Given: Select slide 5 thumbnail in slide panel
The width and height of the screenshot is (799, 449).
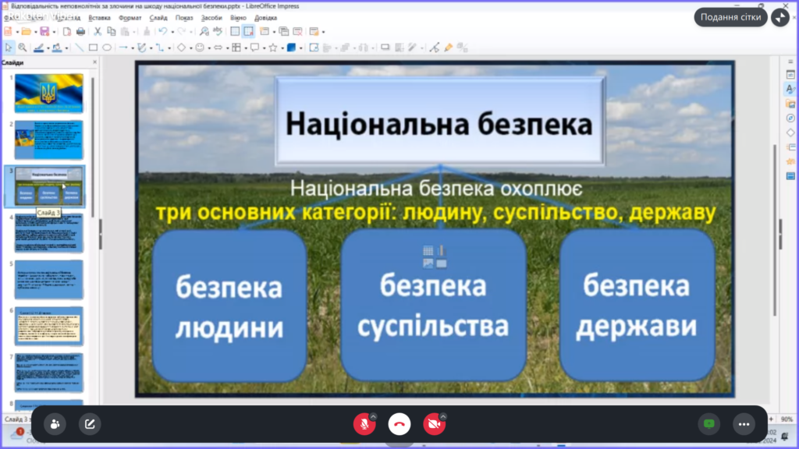Looking at the screenshot, I should click(48, 279).
